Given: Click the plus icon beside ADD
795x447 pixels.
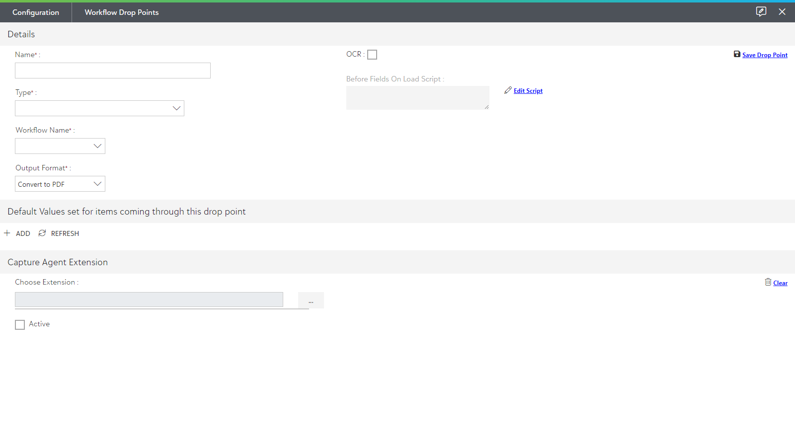Looking at the screenshot, I should [7, 233].
